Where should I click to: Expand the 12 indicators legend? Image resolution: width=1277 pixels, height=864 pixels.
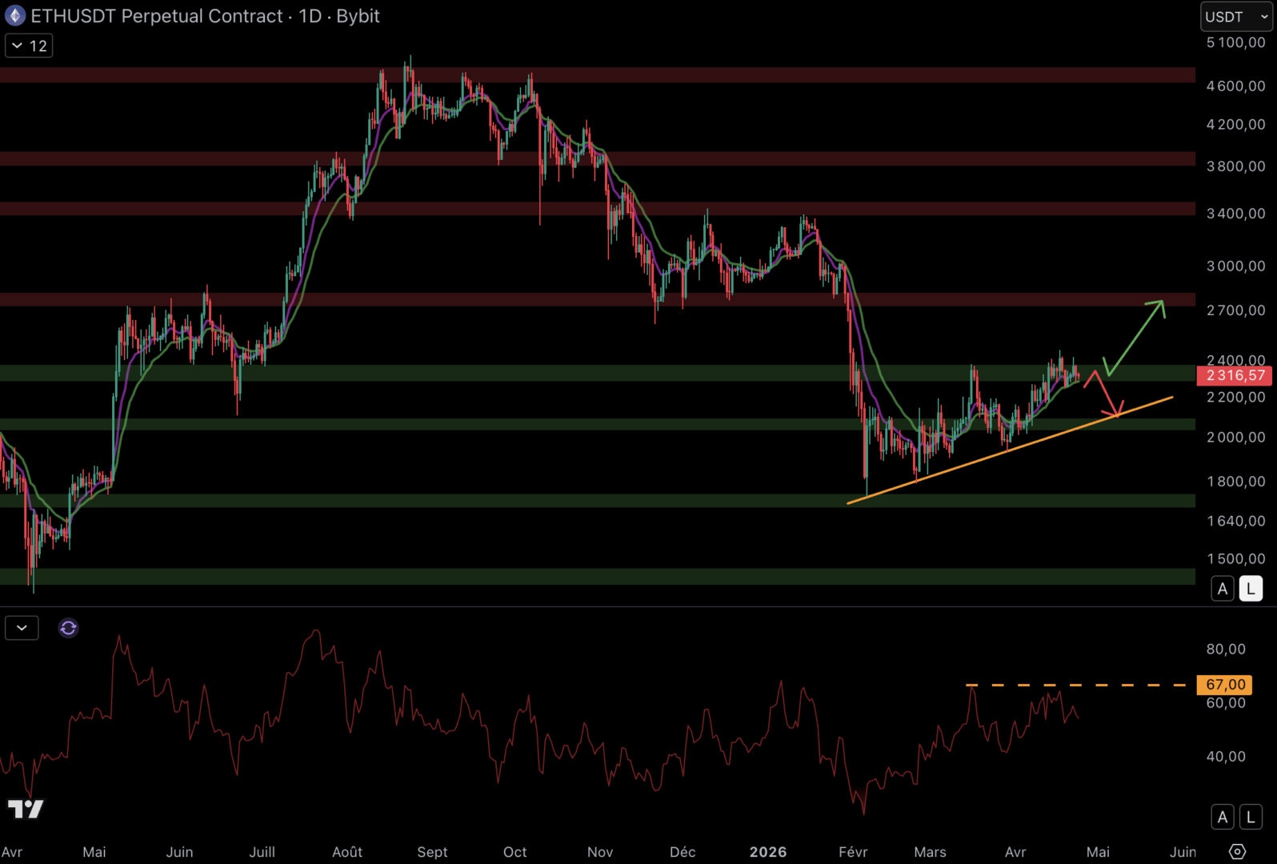(29, 46)
